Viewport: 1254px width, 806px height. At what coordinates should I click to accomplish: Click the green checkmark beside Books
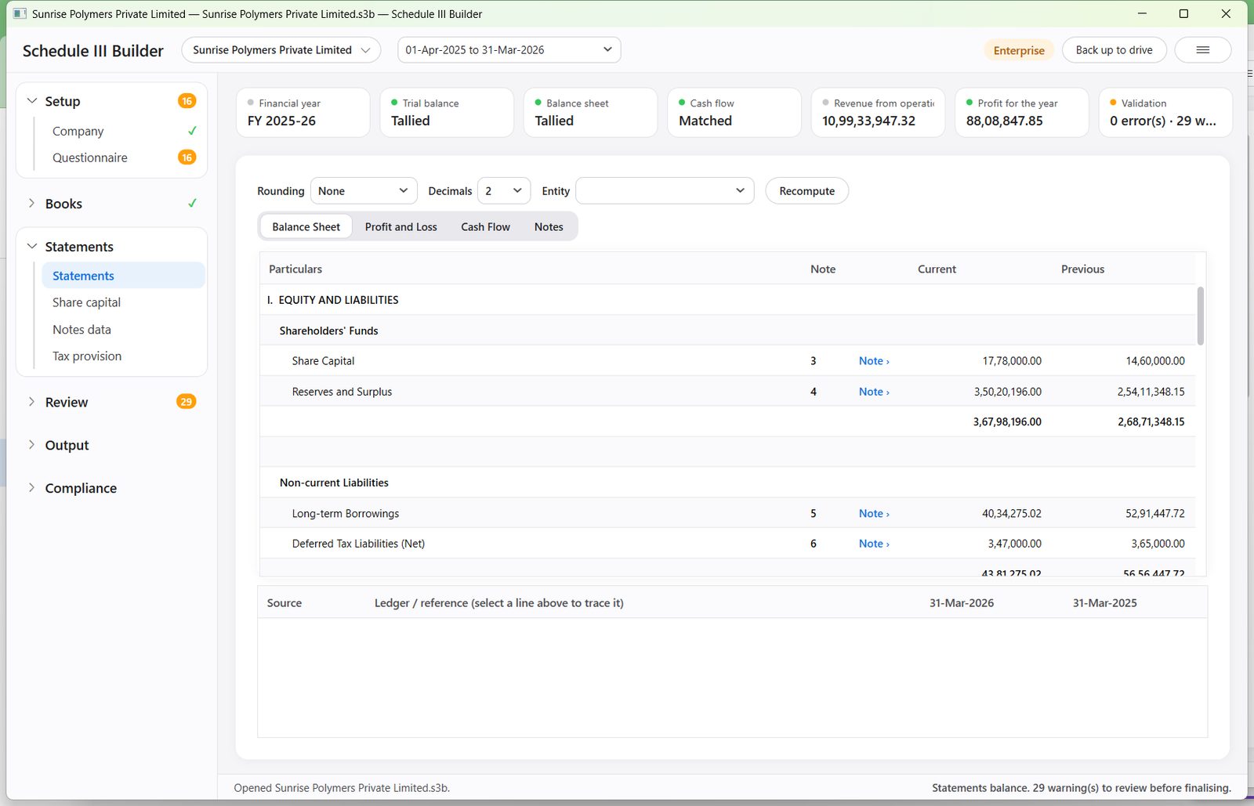(x=192, y=204)
